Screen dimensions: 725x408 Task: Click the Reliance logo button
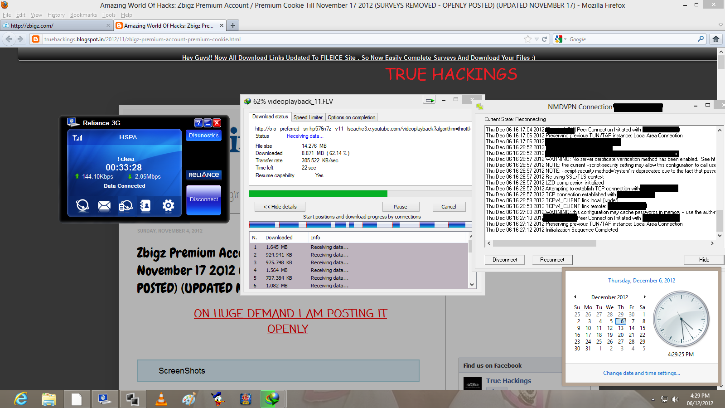[x=203, y=175]
